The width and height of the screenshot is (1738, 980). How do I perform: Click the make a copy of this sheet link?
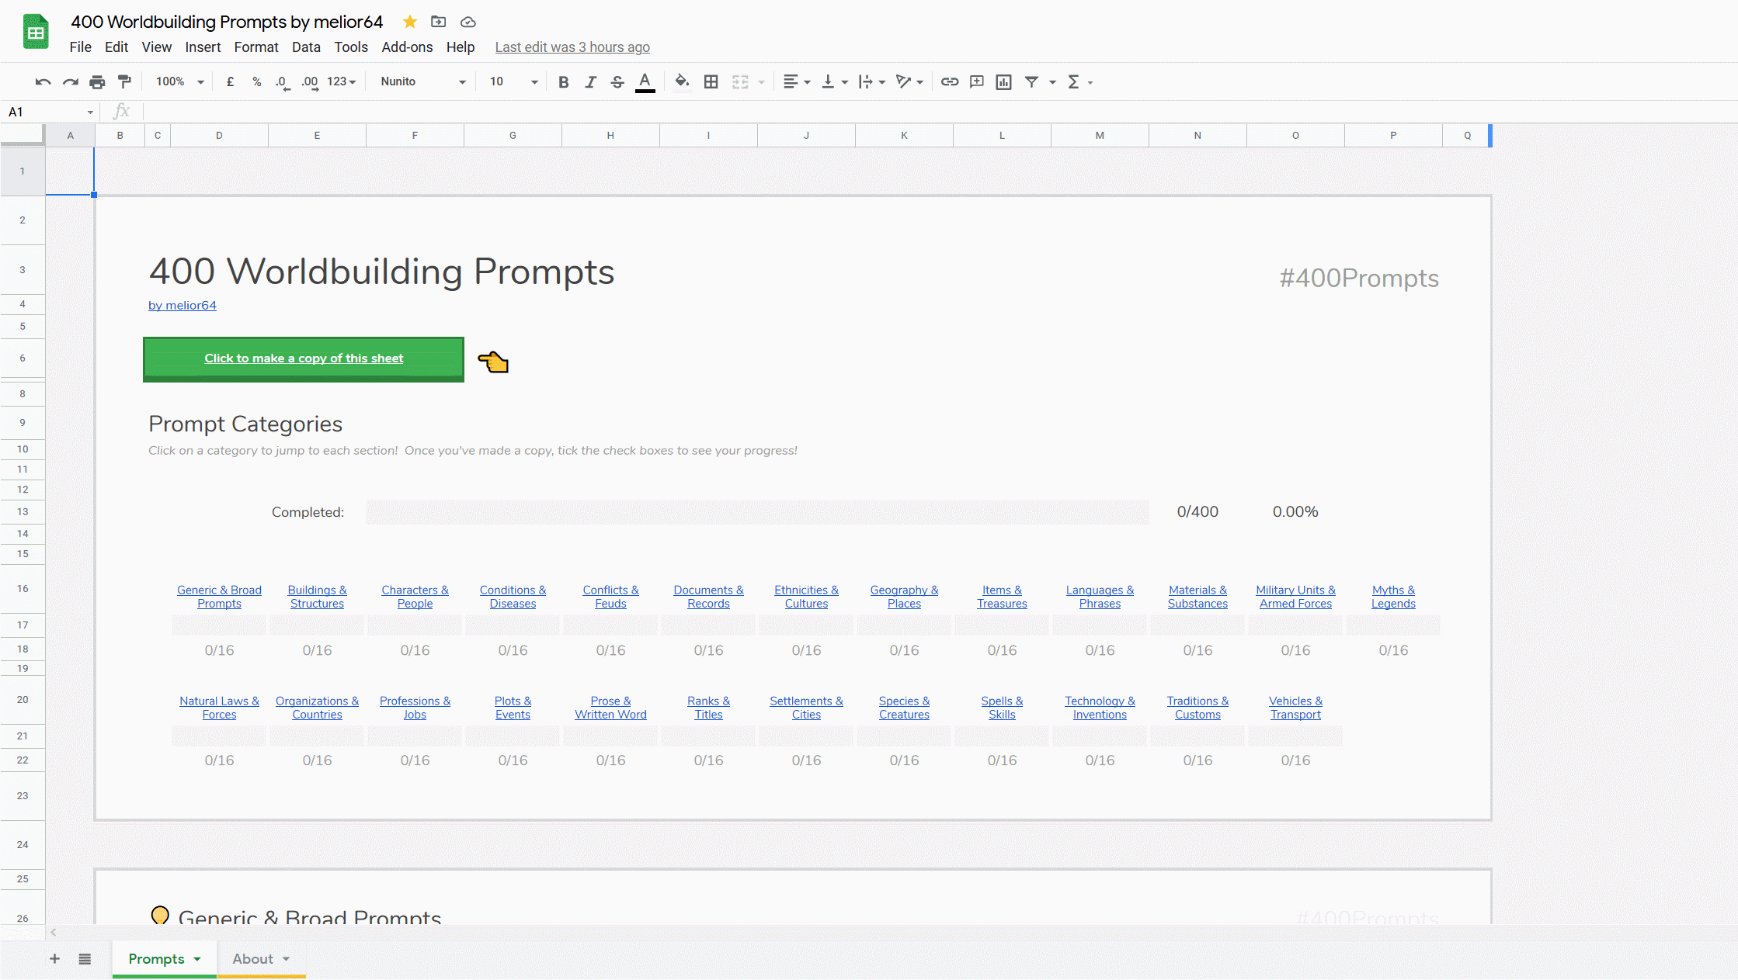[304, 358]
